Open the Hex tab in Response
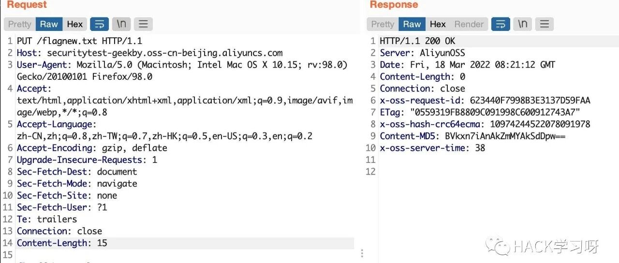 438,24
